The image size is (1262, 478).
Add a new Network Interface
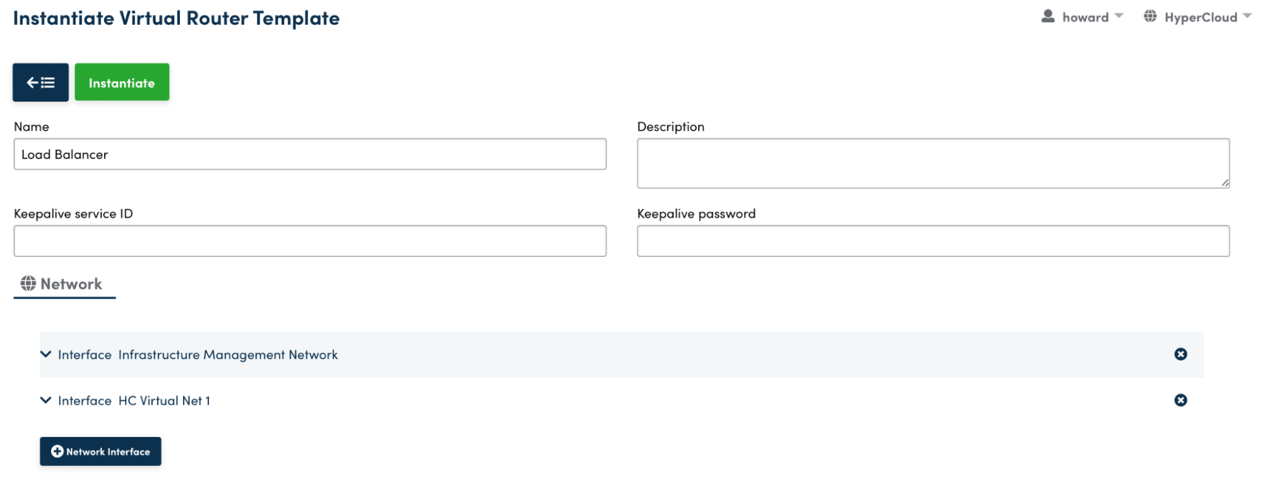point(101,451)
